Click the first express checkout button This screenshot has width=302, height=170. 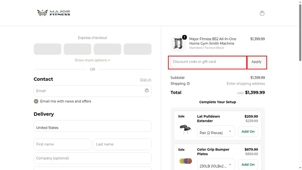[x=48, y=49]
